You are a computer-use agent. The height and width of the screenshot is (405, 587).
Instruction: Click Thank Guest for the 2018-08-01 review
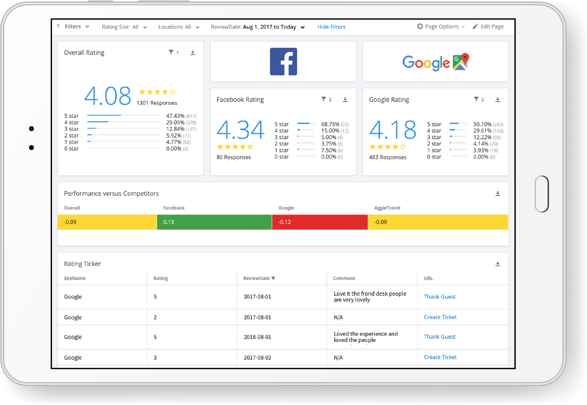(439, 337)
